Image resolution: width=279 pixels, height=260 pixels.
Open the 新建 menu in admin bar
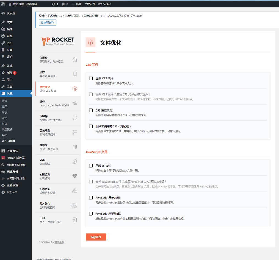tap(76, 4)
